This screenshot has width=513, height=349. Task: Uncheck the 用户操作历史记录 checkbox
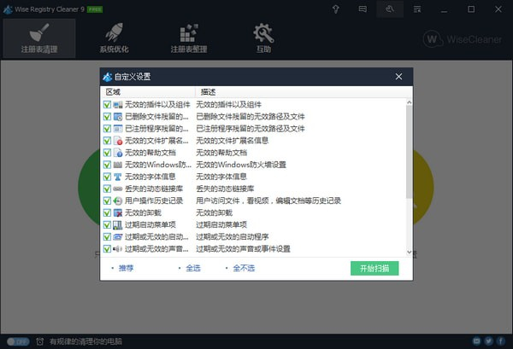[x=107, y=201]
